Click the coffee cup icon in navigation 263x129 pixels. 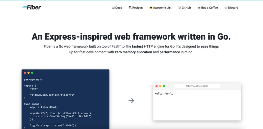199,8
